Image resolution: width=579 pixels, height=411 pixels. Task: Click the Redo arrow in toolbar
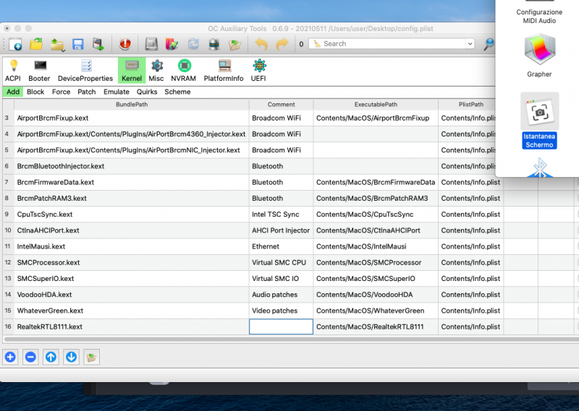282,44
